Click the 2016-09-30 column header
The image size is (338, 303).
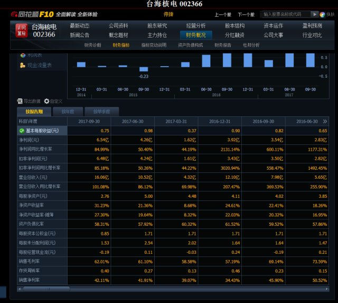[x=264, y=122]
